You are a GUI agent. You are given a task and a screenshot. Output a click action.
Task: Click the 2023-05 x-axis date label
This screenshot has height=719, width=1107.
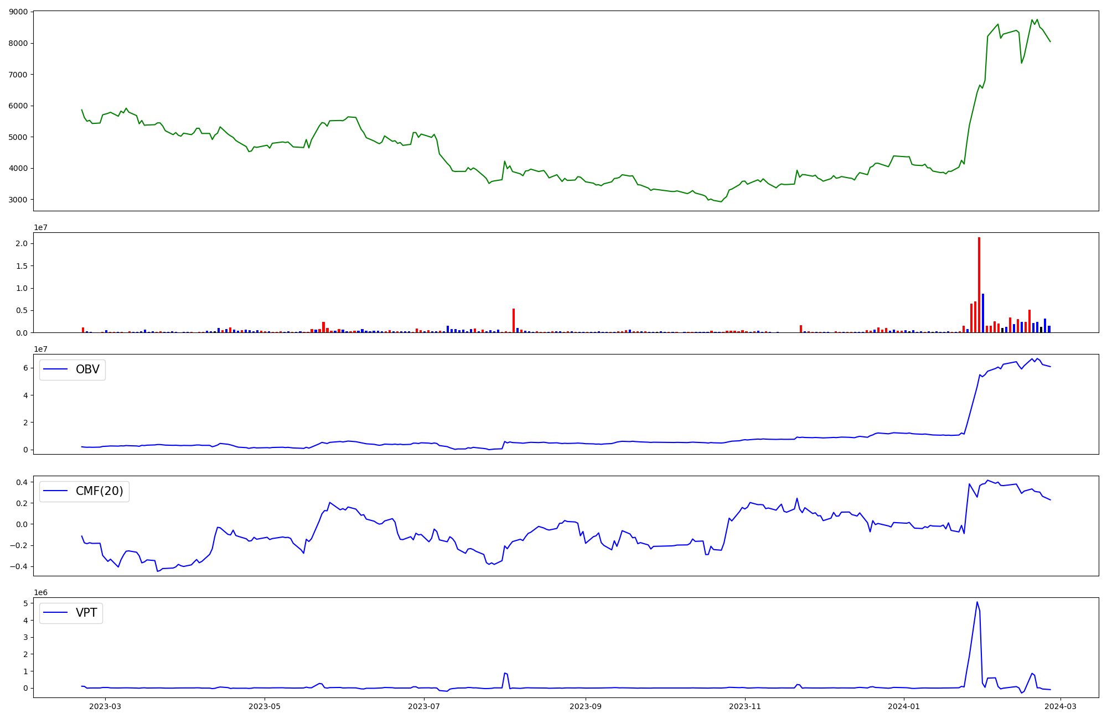265,706
